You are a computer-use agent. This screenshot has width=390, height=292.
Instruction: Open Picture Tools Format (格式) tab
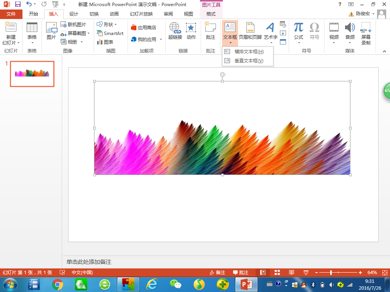[x=211, y=14]
